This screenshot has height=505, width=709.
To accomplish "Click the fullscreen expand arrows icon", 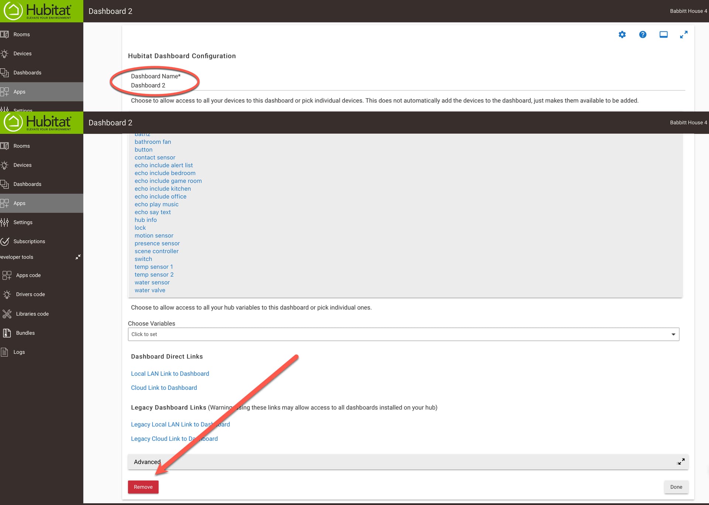I will coord(684,35).
